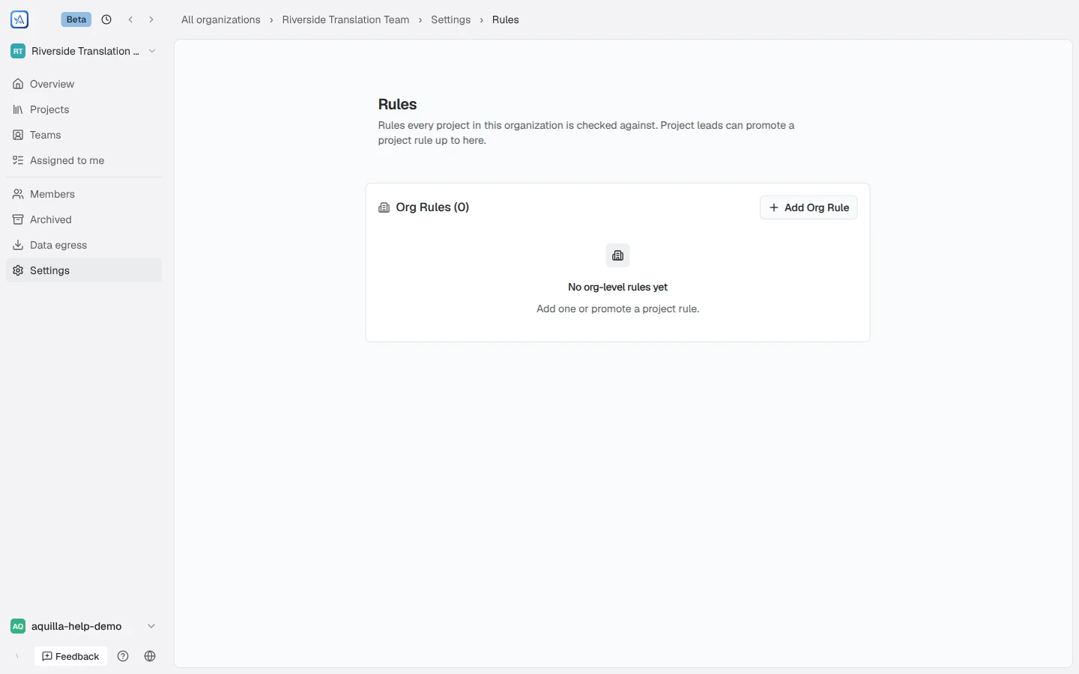Open the Riverside Translation Team breadcrumb
The image size is (1079, 674).
(x=345, y=19)
